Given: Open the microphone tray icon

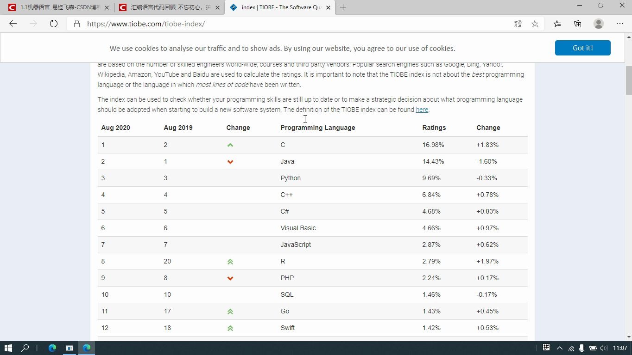Looking at the screenshot, I should point(581,348).
